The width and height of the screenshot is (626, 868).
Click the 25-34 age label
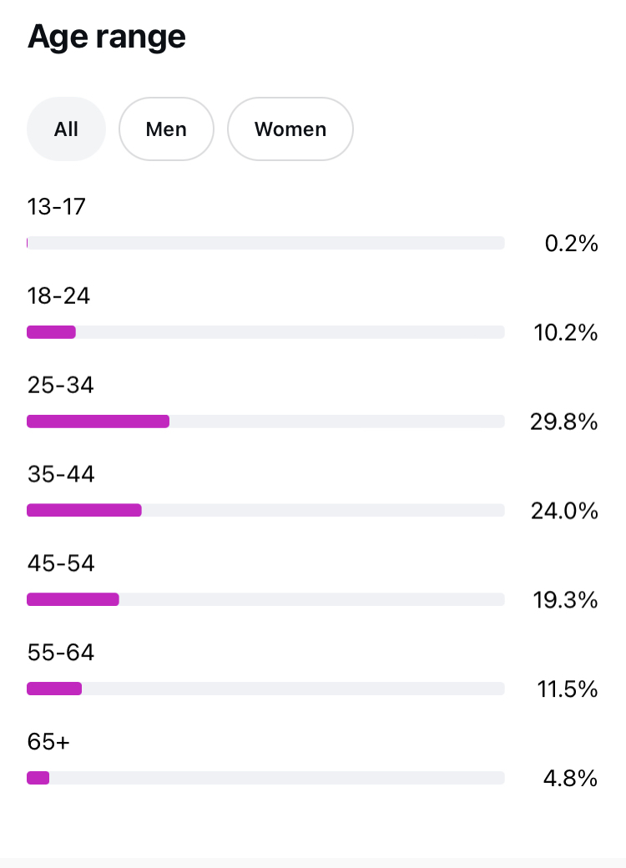60,385
